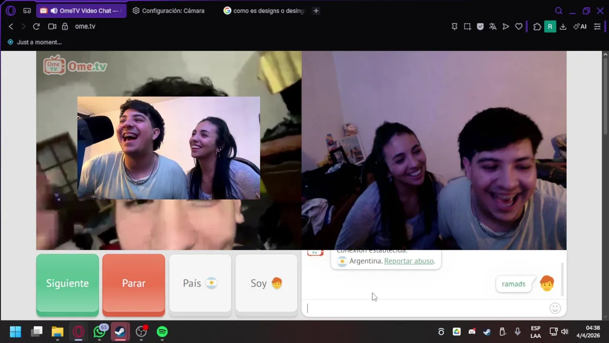Click the chat panel scrollbar

point(563,279)
